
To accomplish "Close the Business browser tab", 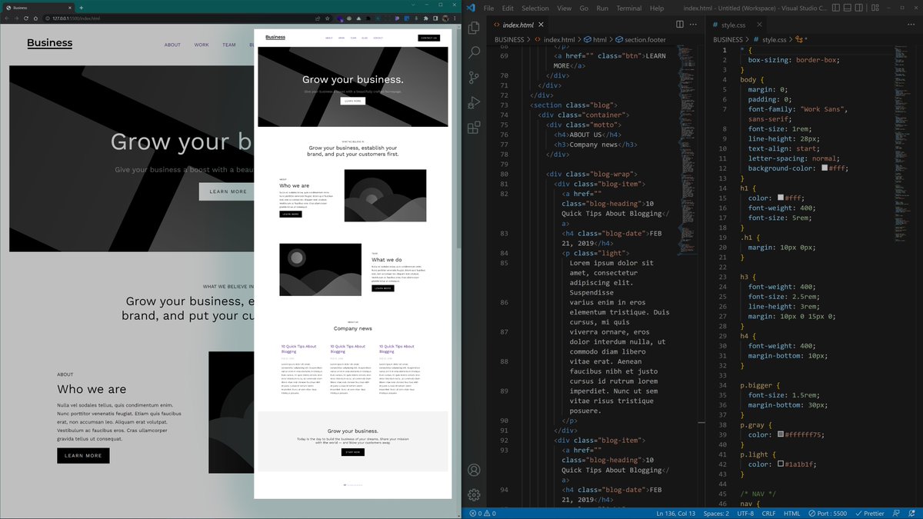I will click(70, 8).
